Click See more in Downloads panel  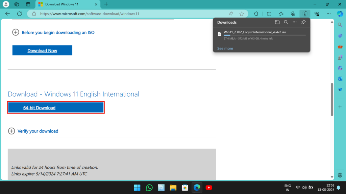pos(225,48)
